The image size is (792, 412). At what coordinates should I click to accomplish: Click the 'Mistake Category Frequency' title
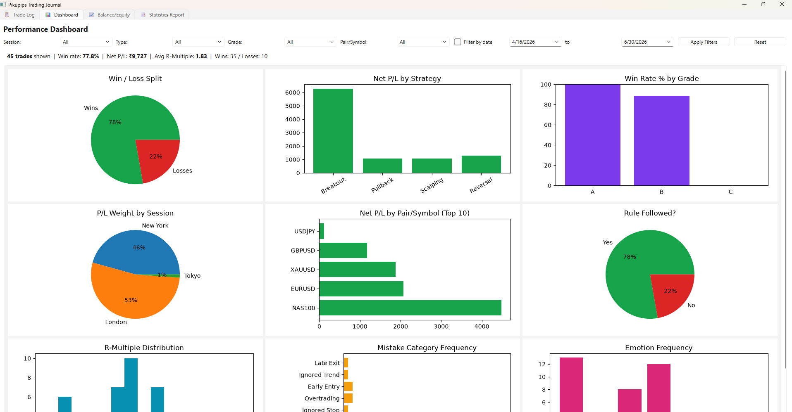[427, 348]
